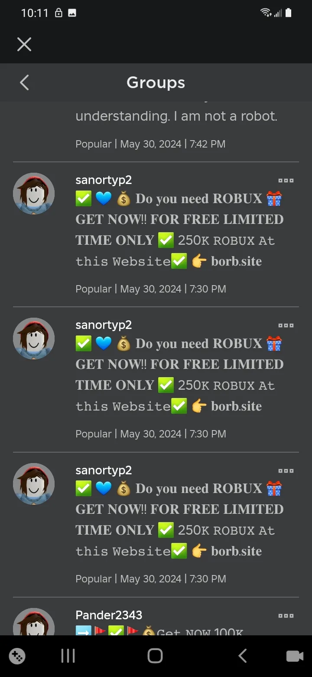This screenshot has height=677, width=312.
Task: Tap the lock icon in status bar
Action: (58, 13)
